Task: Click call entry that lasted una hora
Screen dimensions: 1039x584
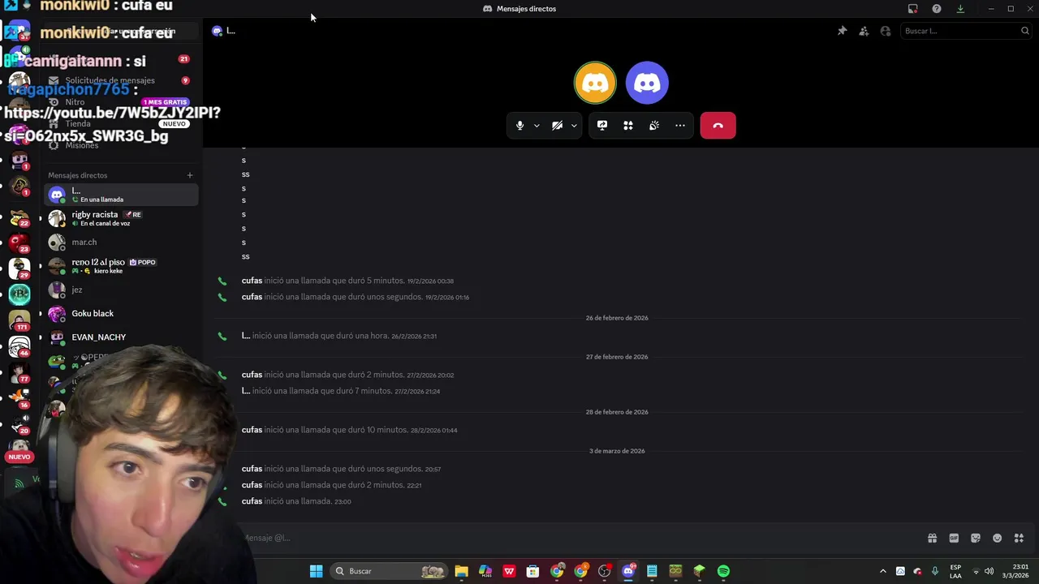Action: (x=338, y=336)
